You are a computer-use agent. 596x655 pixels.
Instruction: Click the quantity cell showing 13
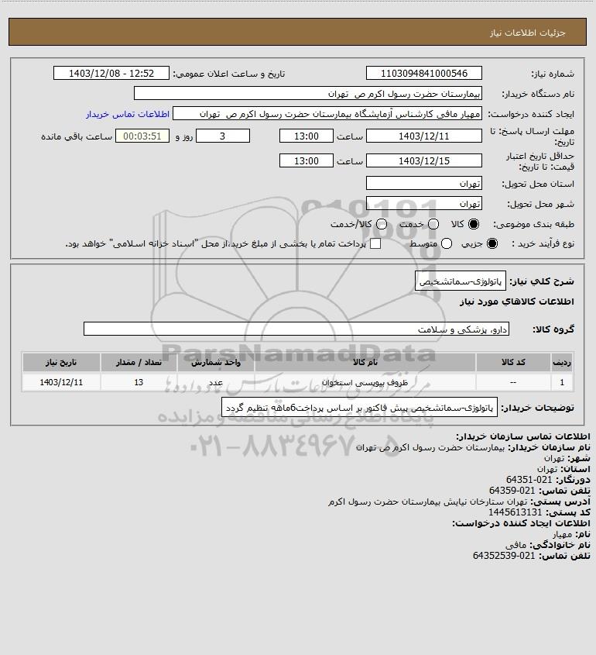pos(139,382)
